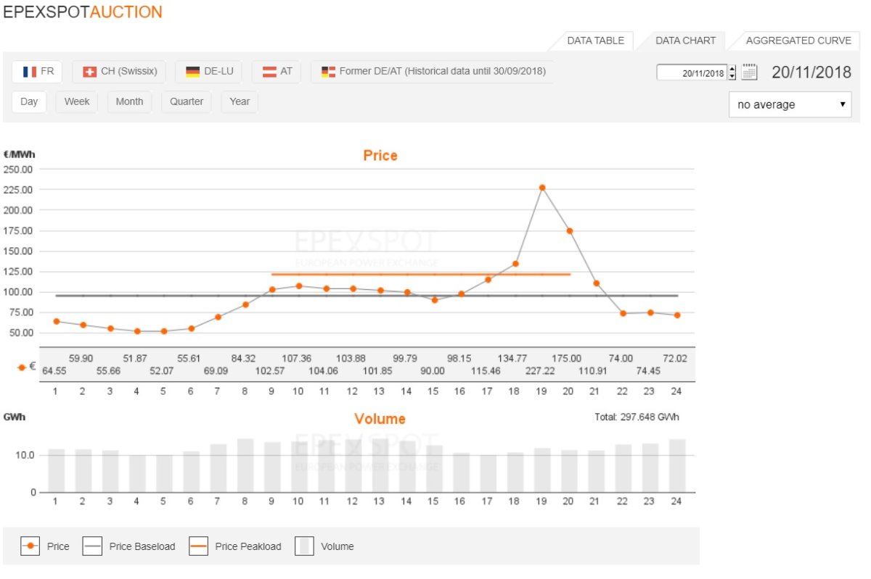Image resolution: width=871 pixels, height=579 pixels.
Task: Toggle Price Baseload line in legend
Action: point(92,546)
